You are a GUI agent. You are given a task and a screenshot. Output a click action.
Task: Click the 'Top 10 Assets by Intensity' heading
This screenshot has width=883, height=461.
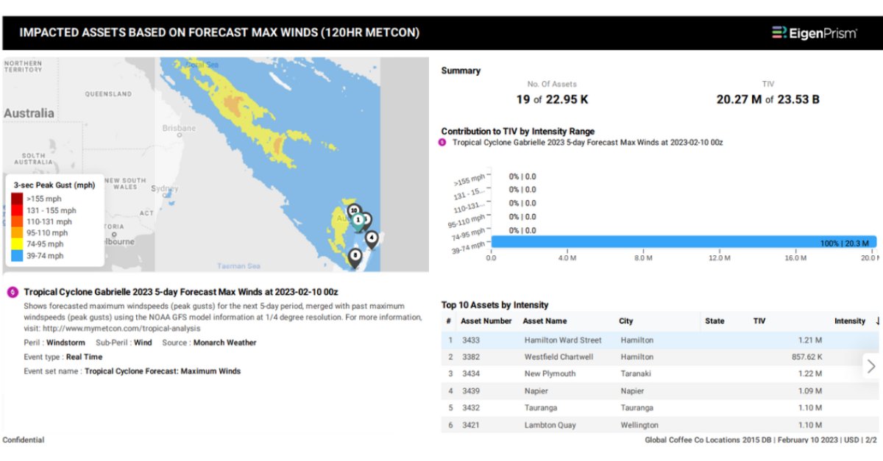coord(494,305)
